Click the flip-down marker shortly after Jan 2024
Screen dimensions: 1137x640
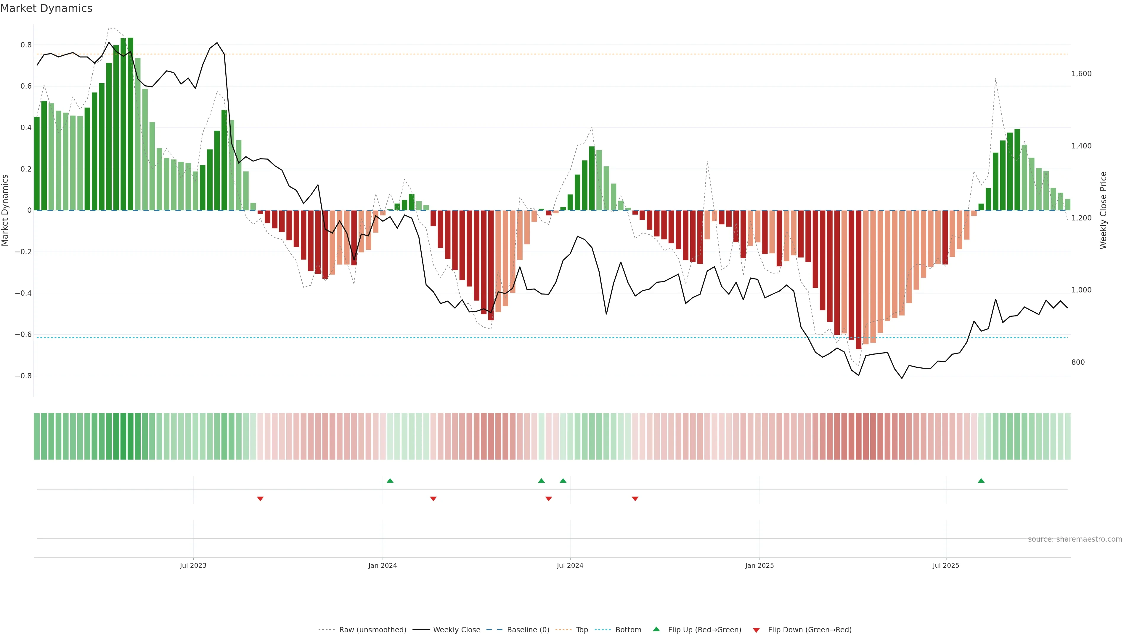[433, 499]
